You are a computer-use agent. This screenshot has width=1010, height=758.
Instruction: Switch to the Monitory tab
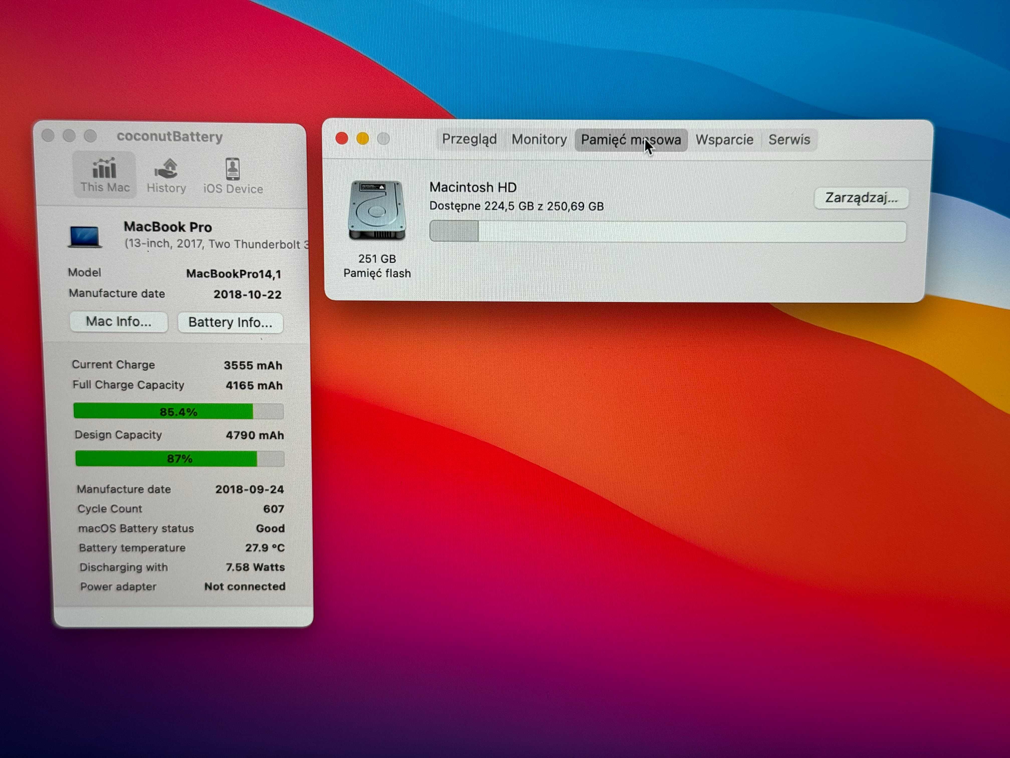(539, 139)
